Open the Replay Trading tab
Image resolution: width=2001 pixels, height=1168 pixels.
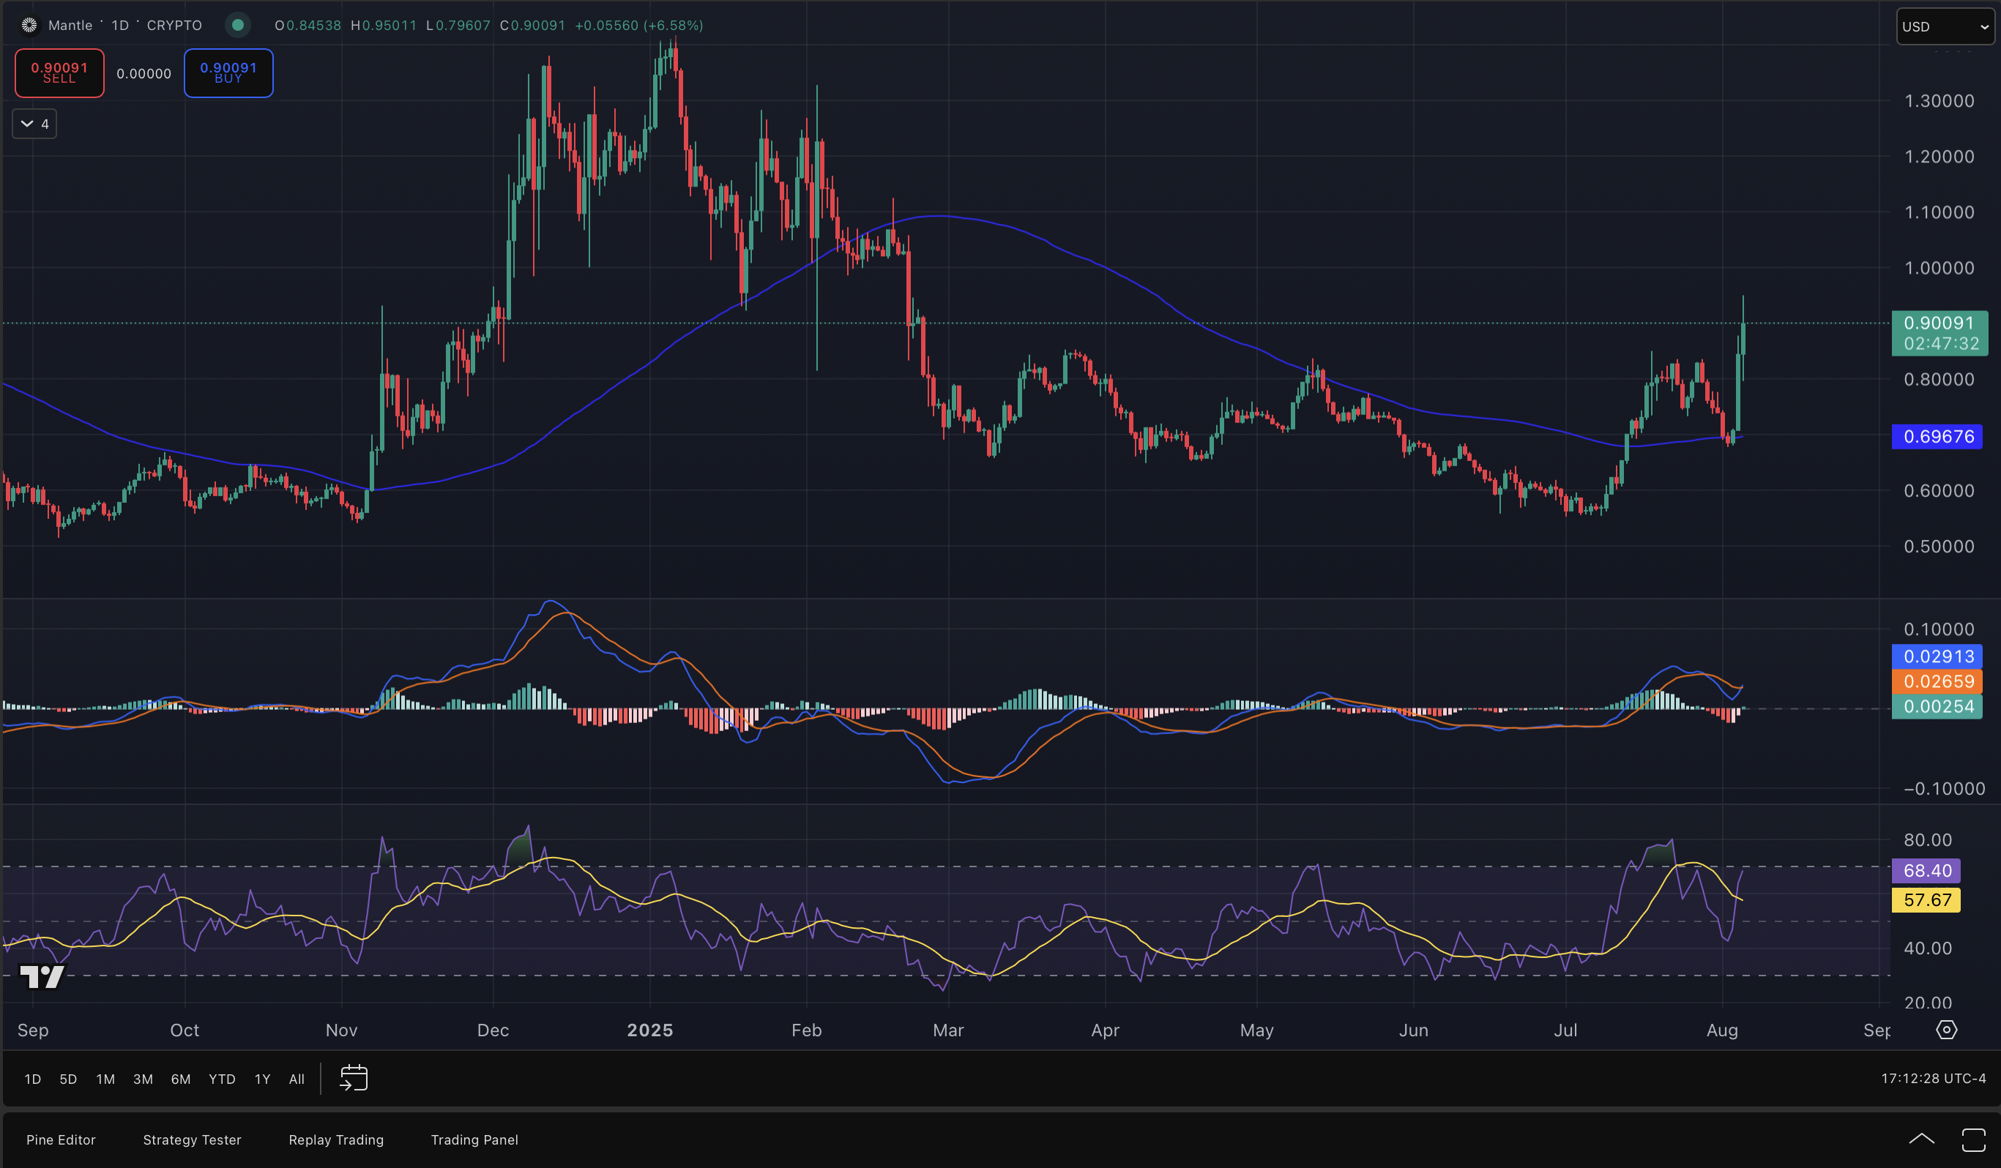[336, 1139]
